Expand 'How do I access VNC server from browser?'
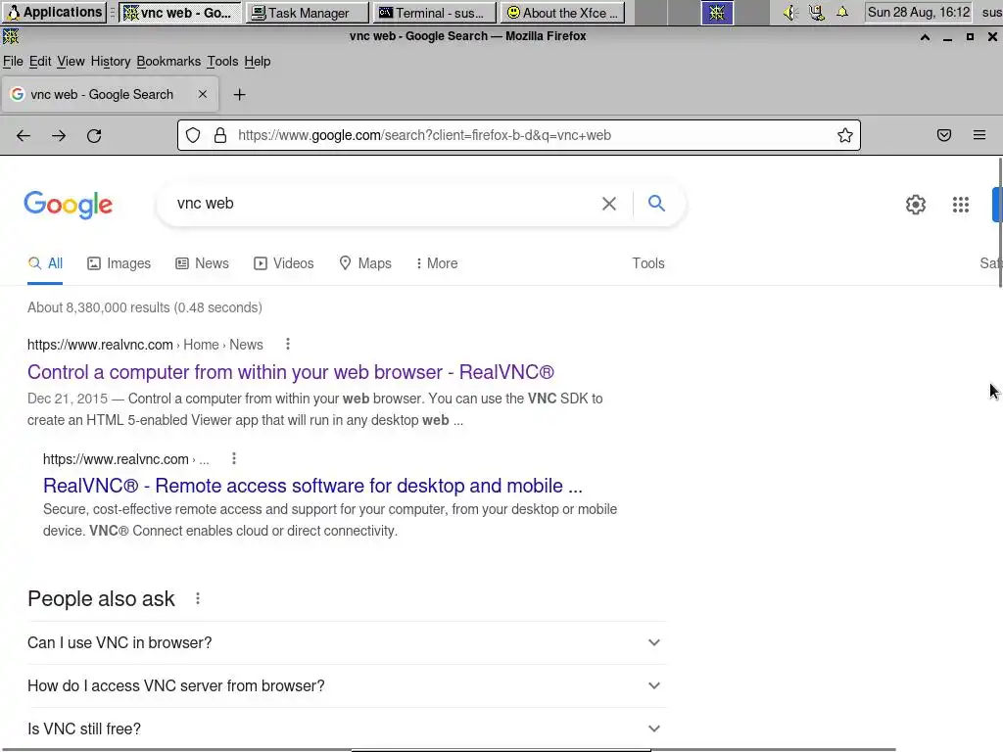1003x752 pixels. tap(347, 685)
